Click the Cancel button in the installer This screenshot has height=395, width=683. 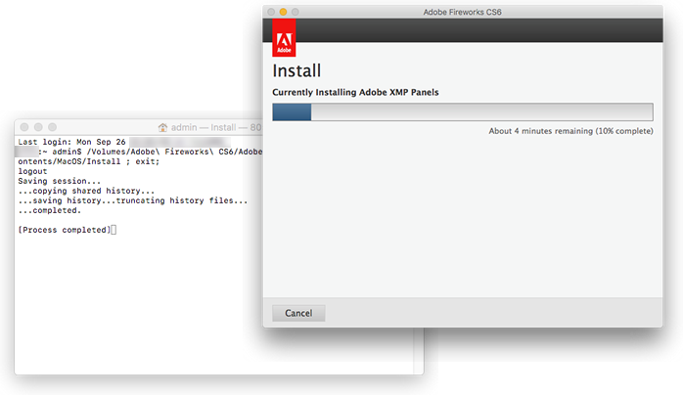tap(298, 313)
